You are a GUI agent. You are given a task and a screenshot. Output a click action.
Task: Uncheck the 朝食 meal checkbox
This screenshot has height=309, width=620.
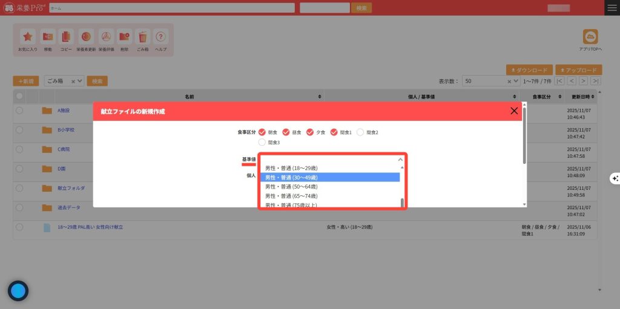pyautogui.click(x=262, y=132)
